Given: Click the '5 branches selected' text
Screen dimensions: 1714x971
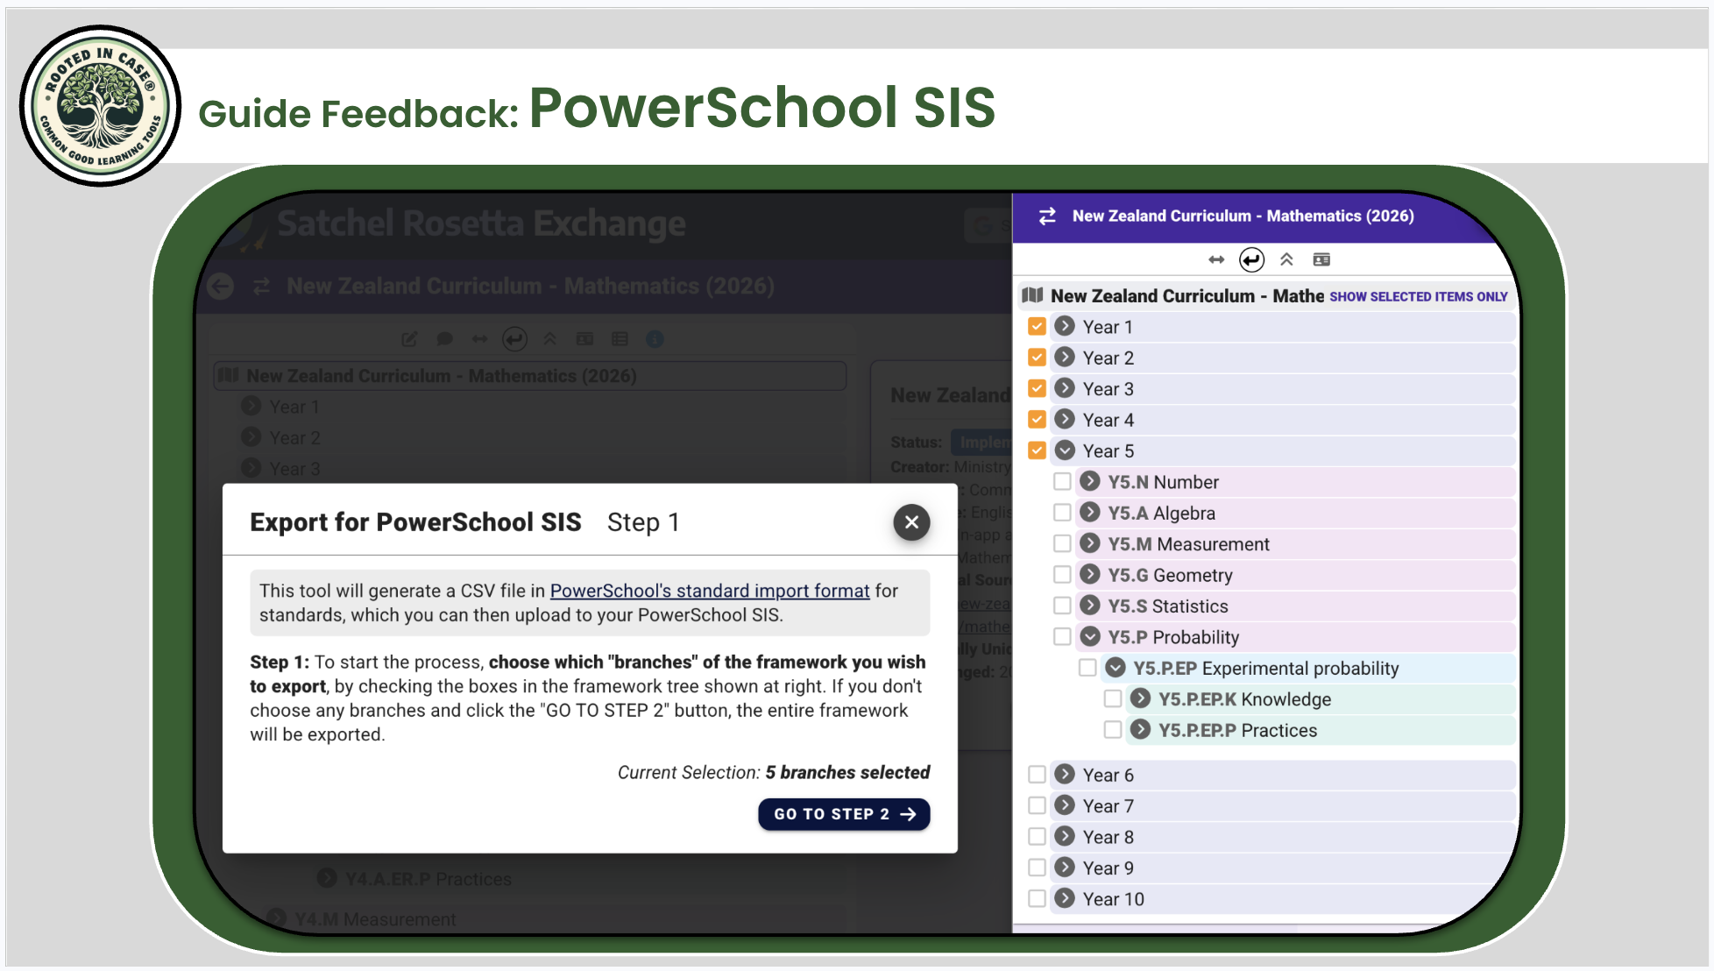Looking at the screenshot, I should [x=847, y=772].
